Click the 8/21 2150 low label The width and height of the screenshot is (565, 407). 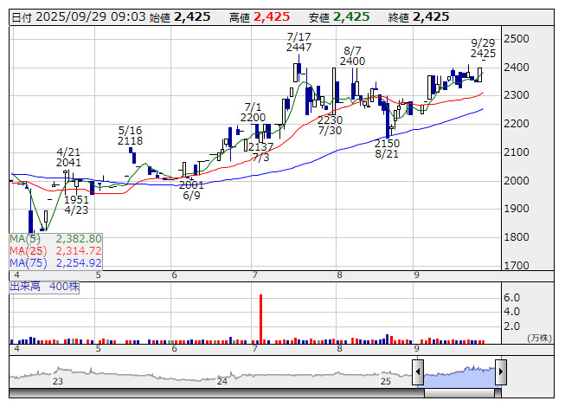coord(387,149)
